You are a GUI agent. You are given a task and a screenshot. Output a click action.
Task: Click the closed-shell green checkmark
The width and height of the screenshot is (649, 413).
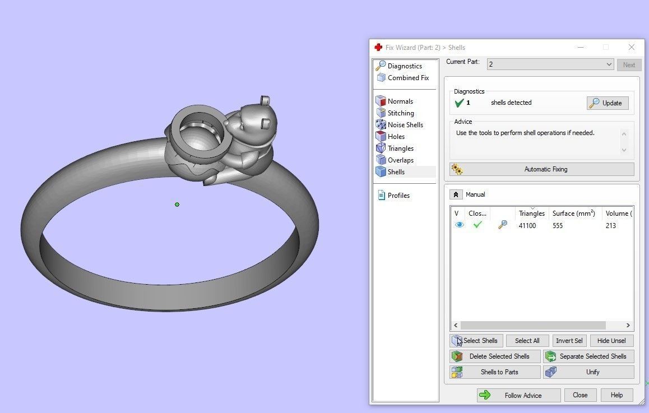[478, 225]
